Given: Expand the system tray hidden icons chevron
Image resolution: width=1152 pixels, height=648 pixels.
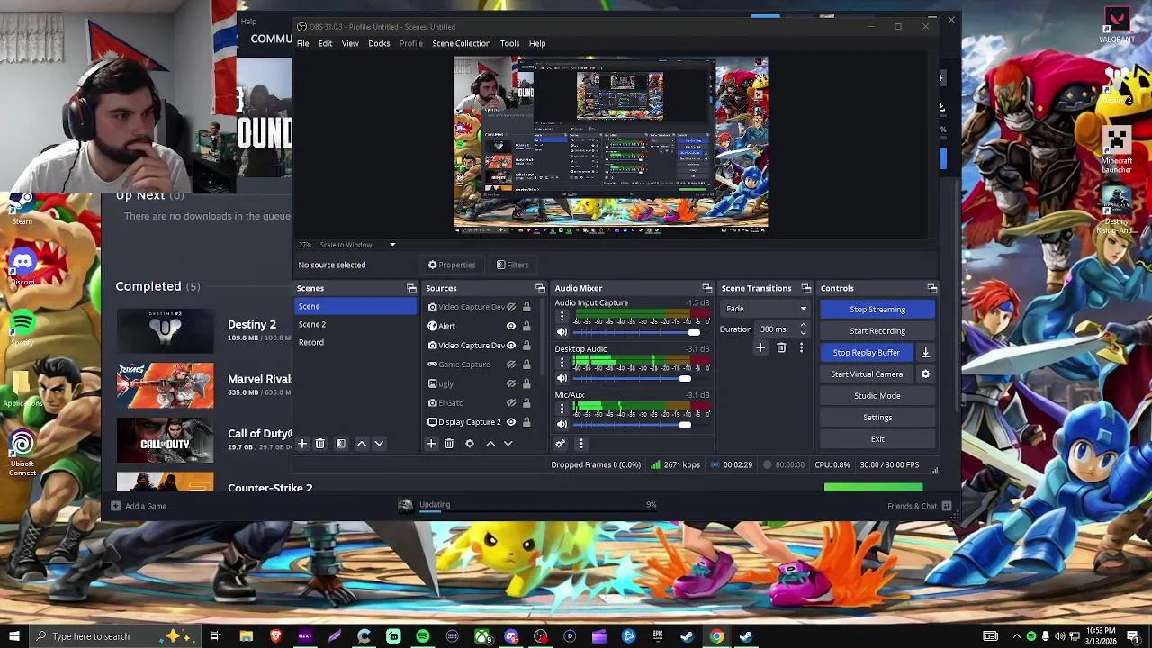Looking at the screenshot, I should pyautogui.click(x=1016, y=636).
